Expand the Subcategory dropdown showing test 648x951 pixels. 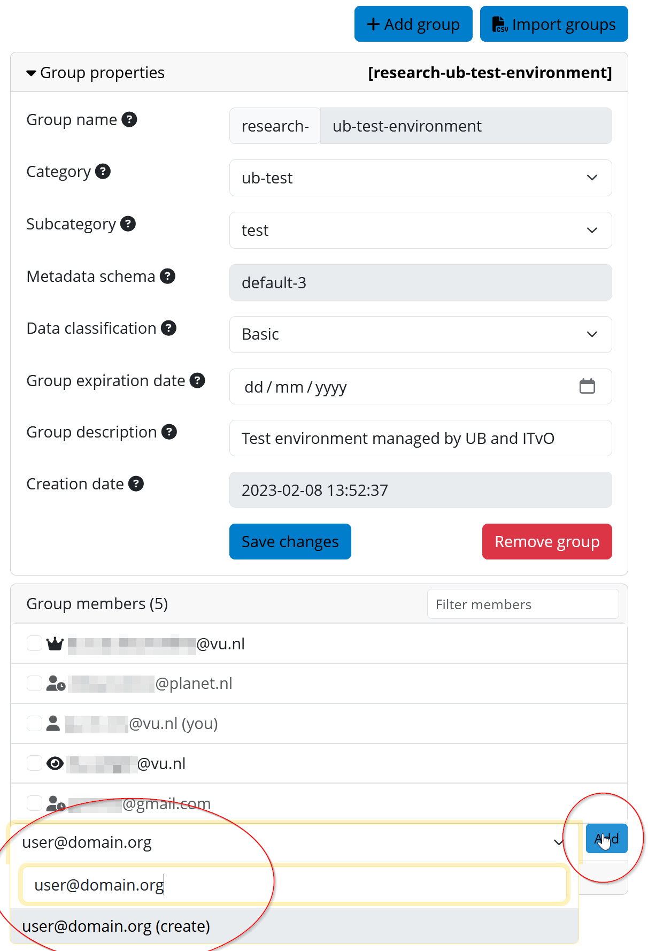point(420,230)
